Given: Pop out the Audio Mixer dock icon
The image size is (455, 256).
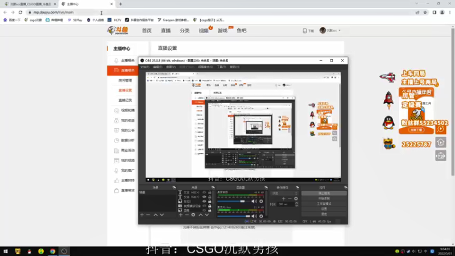Looking at the screenshot, I should tap(266, 188).
